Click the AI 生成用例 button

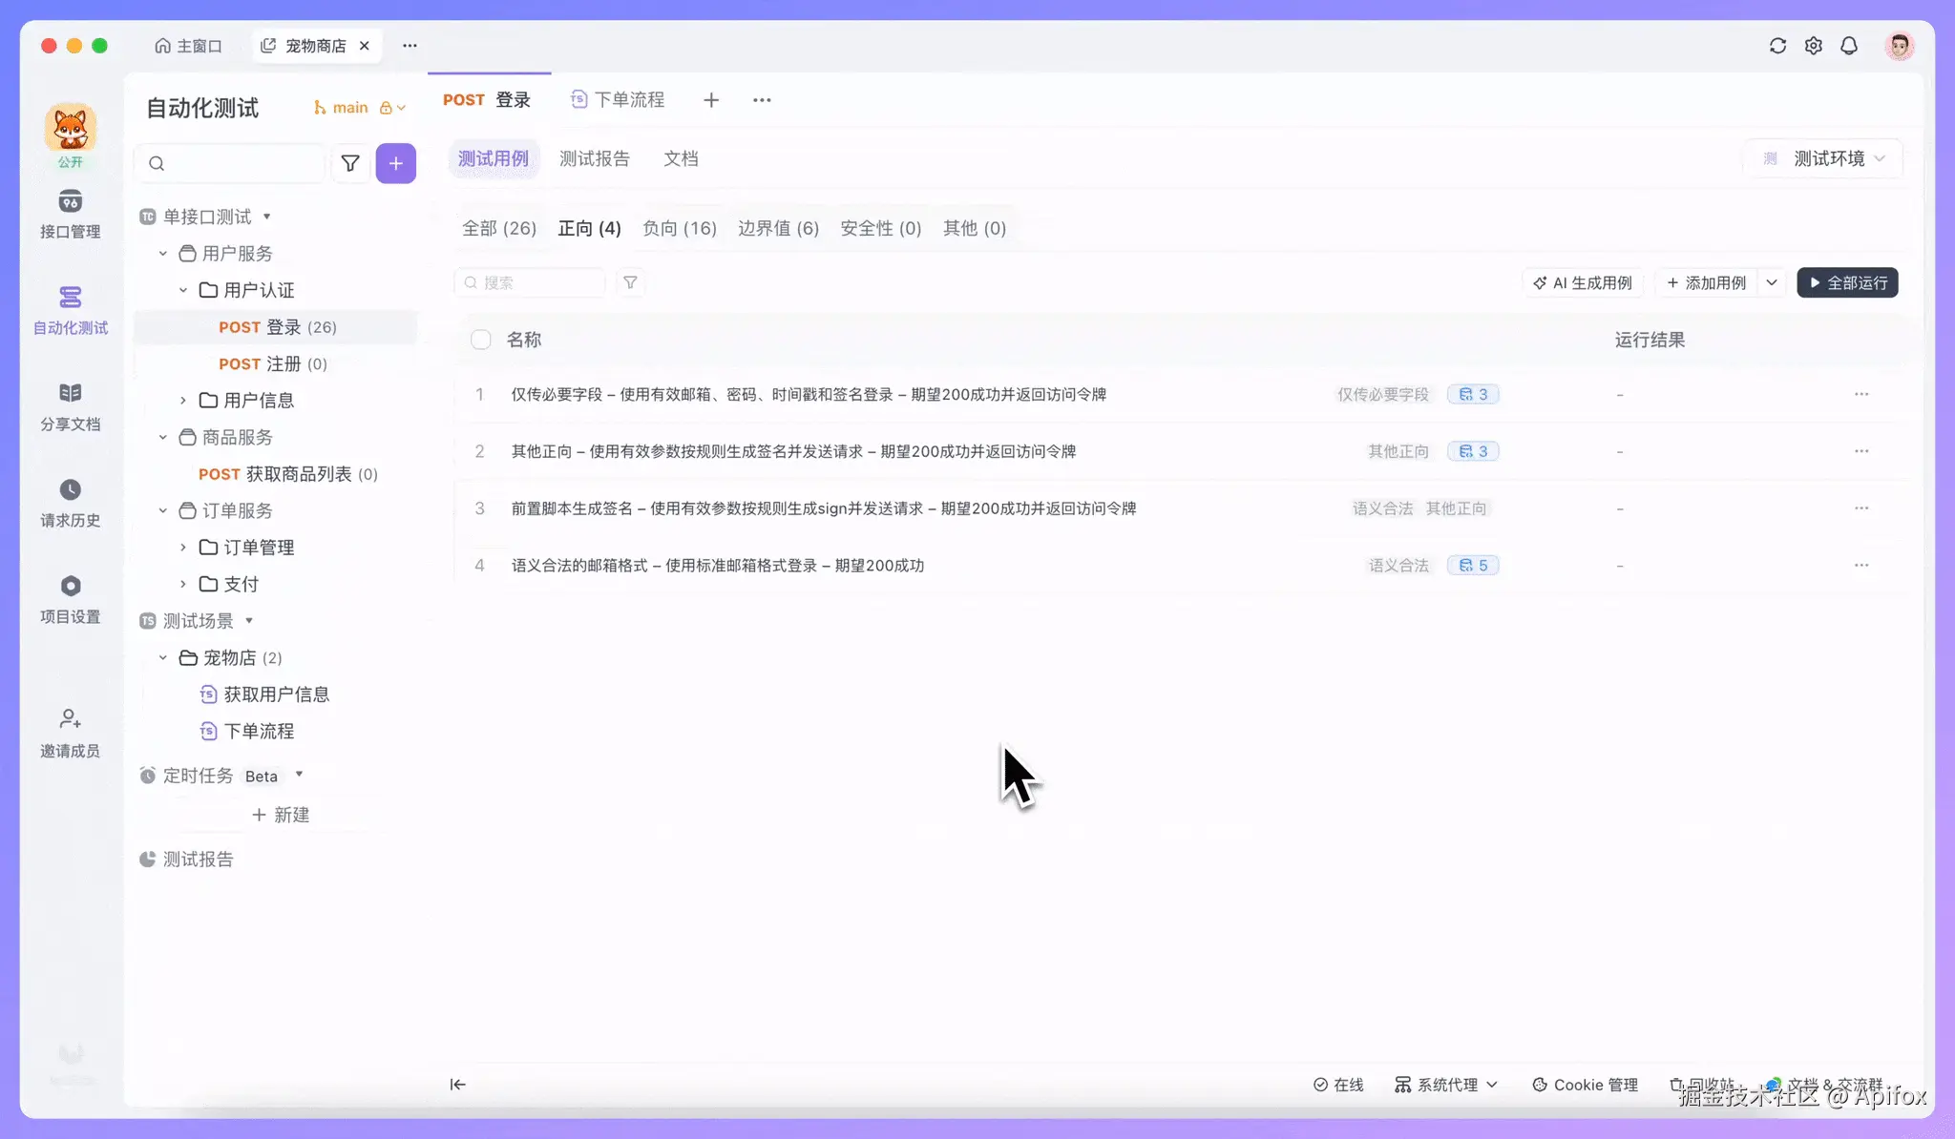pyautogui.click(x=1583, y=283)
